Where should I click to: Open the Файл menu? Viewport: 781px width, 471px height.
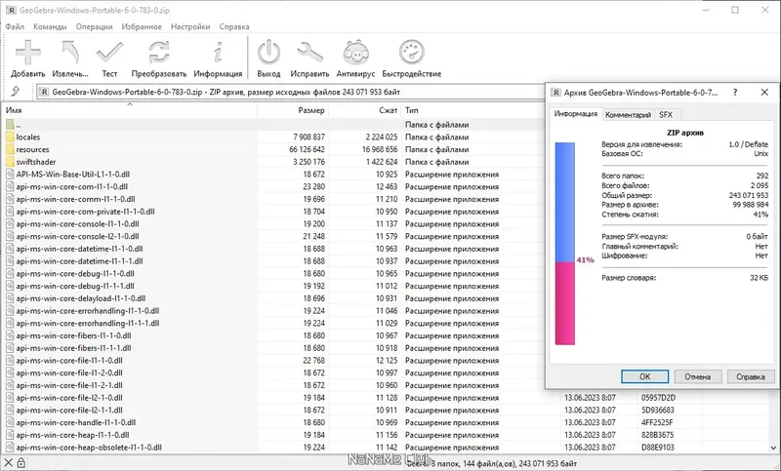(15, 26)
